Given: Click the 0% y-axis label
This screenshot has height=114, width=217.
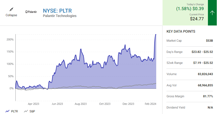Looking at the screenshot, I should click(12, 88).
